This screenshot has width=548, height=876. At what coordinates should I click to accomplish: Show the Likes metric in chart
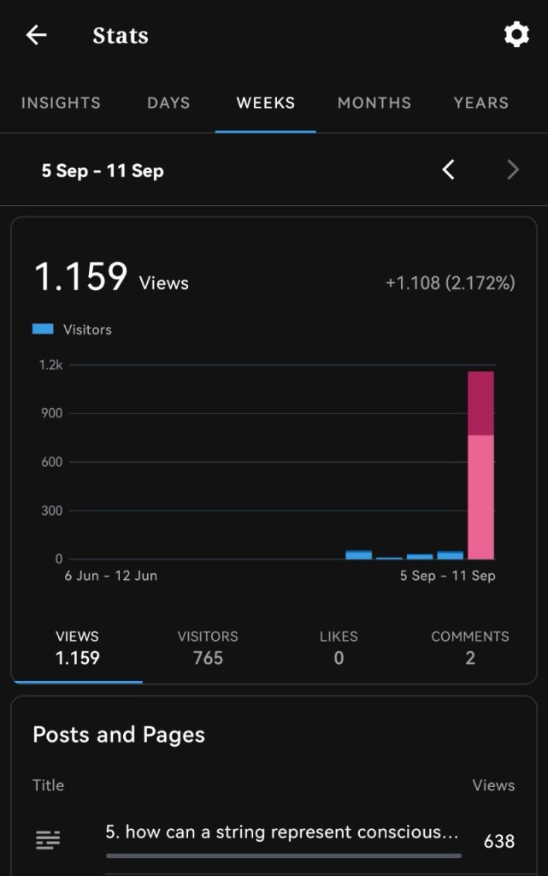coord(339,648)
